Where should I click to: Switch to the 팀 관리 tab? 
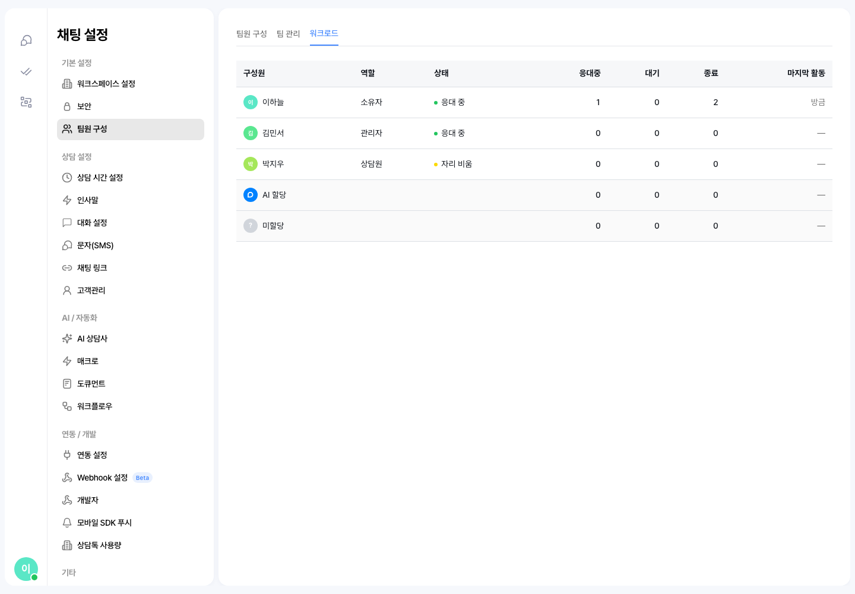click(x=289, y=34)
